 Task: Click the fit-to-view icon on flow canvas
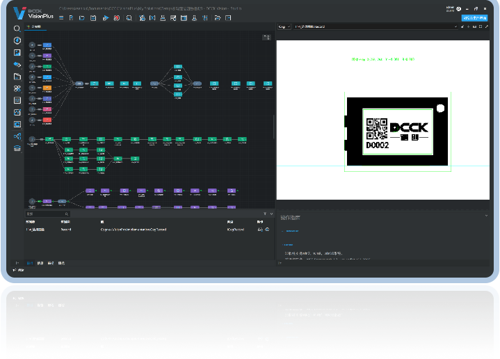266,38
